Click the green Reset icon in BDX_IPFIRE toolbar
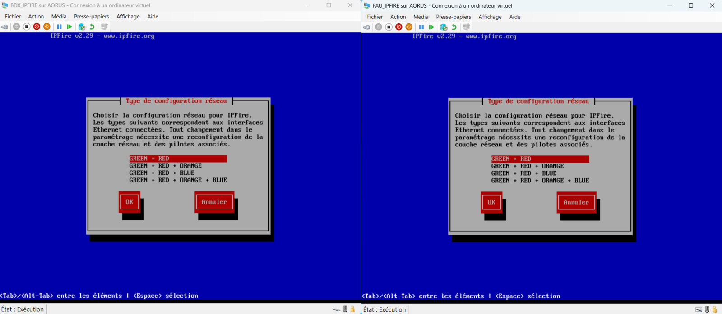Image resolution: width=722 pixels, height=314 pixels. (x=69, y=27)
